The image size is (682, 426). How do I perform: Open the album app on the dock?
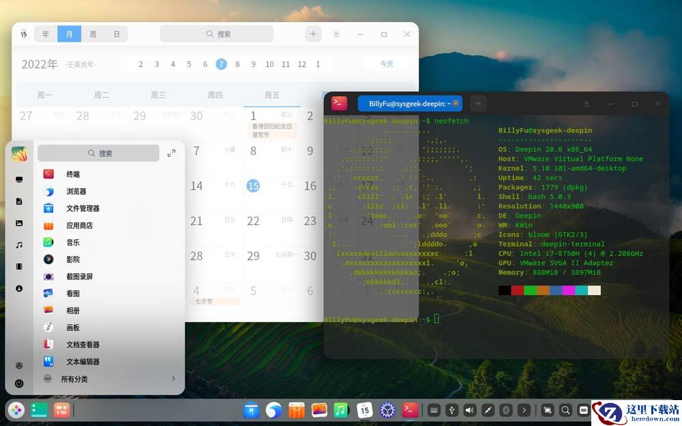pyautogui.click(x=319, y=410)
